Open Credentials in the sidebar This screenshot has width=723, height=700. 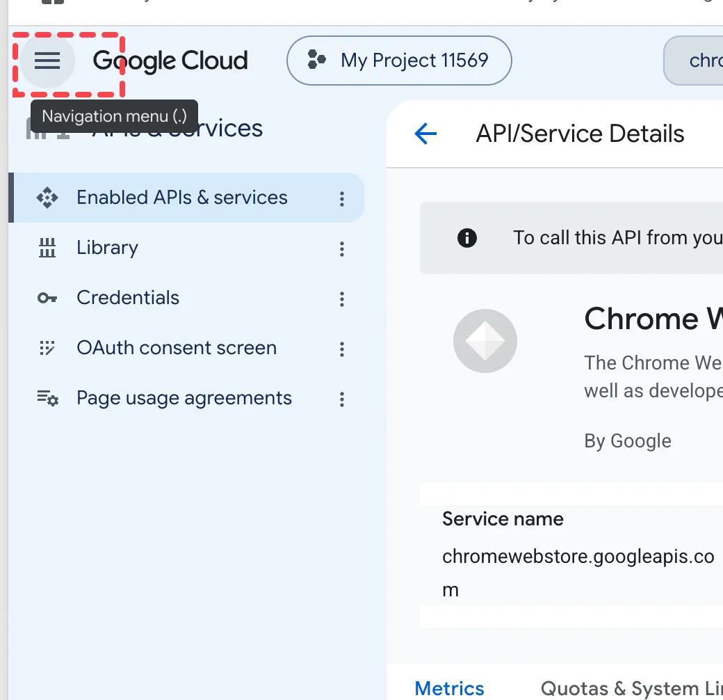[x=186, y=298]
